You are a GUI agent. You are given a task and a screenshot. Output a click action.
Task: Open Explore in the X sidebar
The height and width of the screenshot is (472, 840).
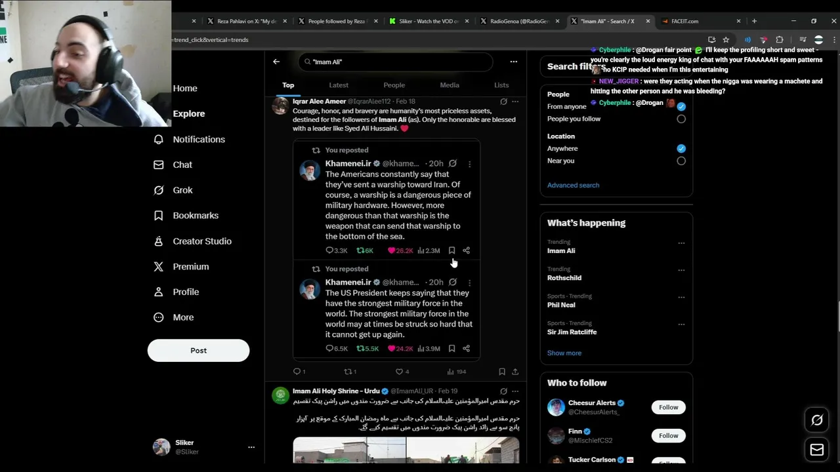click(189, 113)
